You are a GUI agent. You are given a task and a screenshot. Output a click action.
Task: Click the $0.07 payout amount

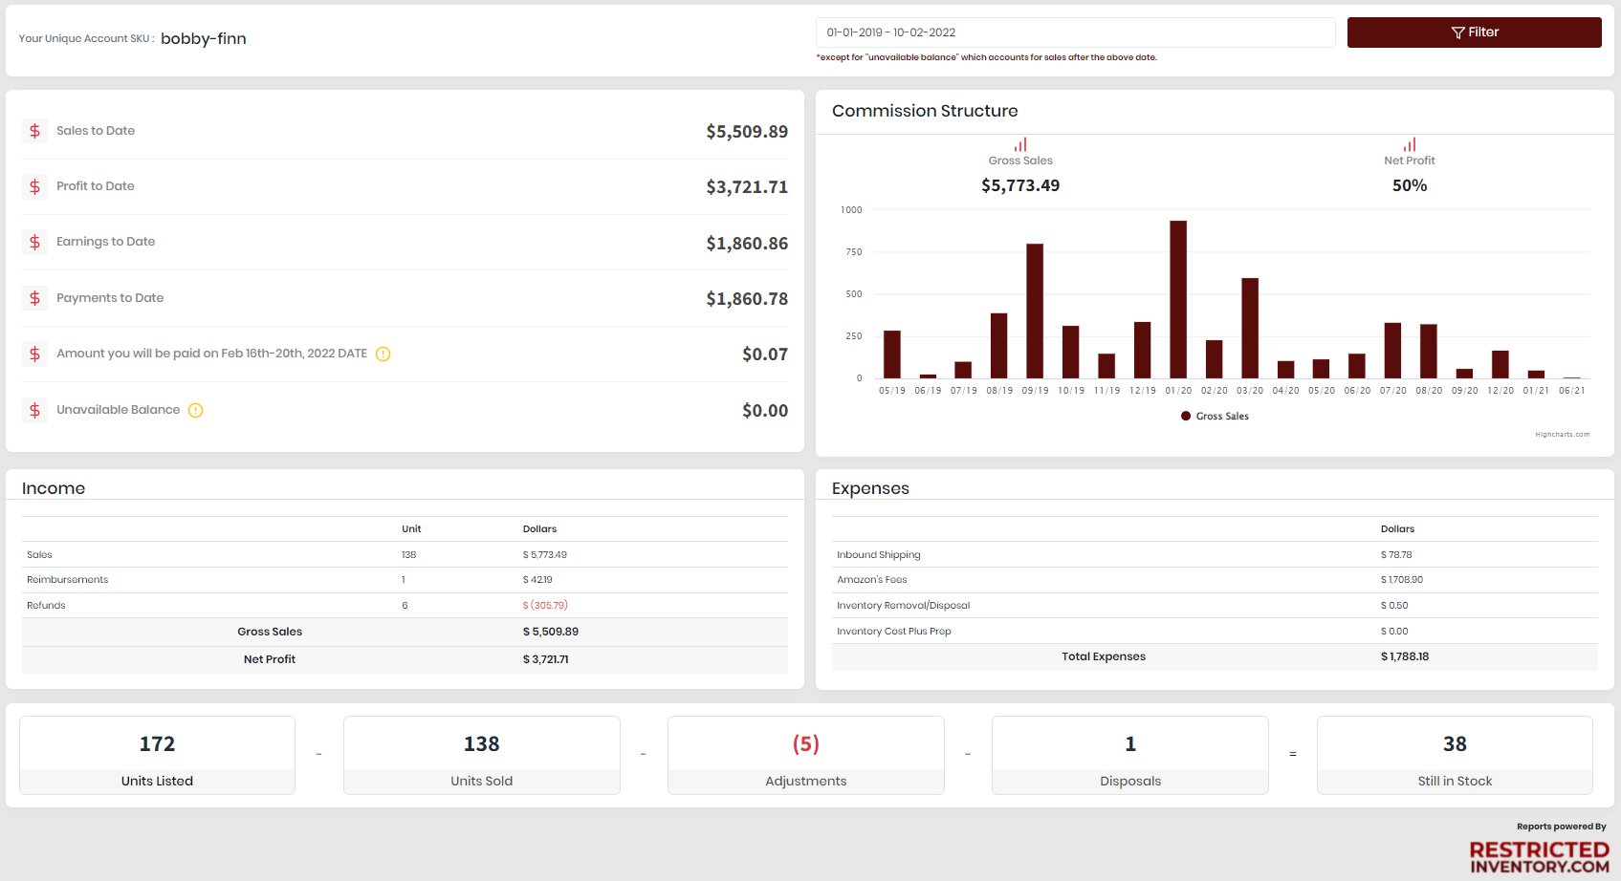coord(765,355)
